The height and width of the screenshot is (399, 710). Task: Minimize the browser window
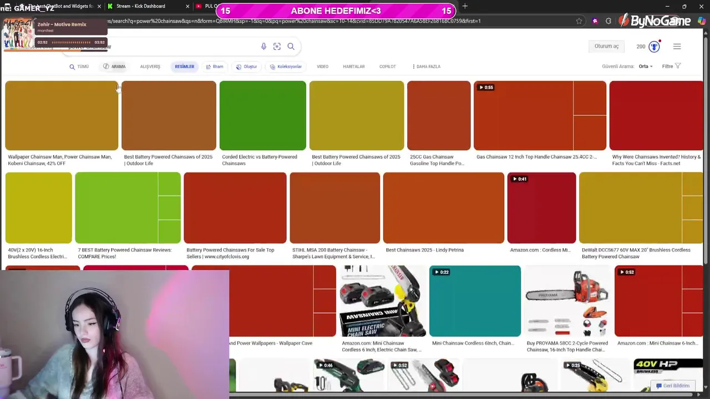coord(667,6)
